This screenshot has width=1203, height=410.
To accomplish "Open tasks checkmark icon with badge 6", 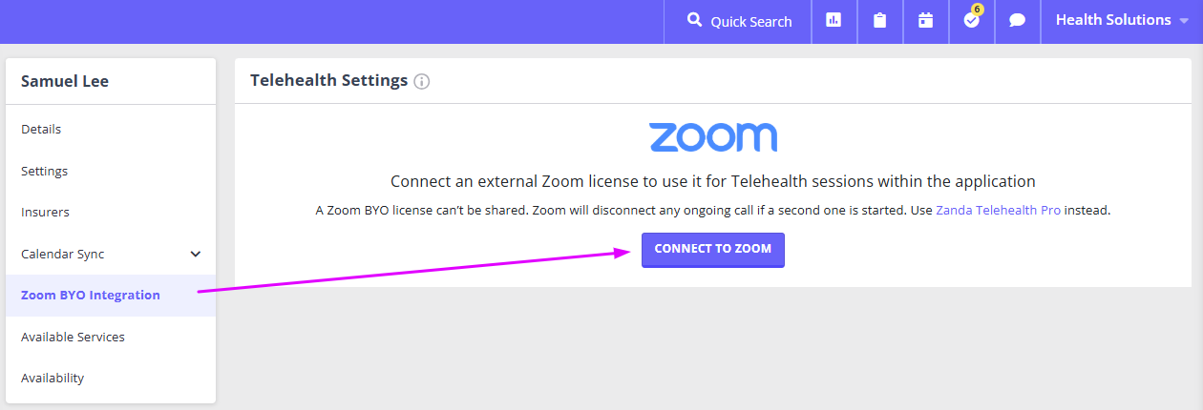I will [x=972, y=20].
